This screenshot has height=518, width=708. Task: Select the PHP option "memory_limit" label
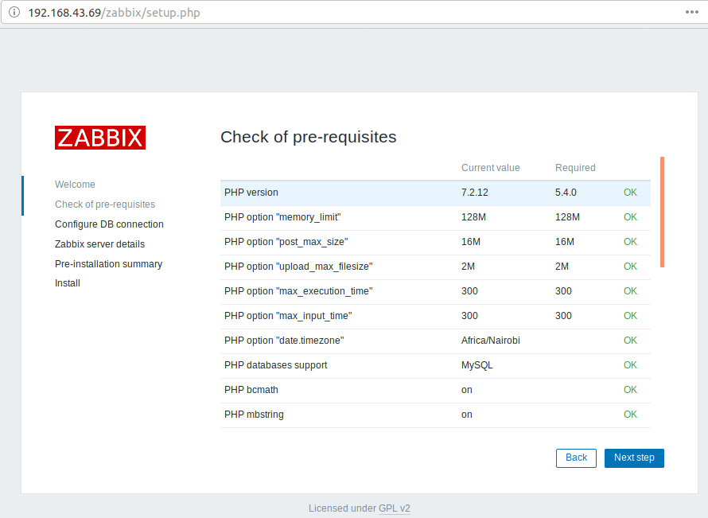click(x=282, y=217)
